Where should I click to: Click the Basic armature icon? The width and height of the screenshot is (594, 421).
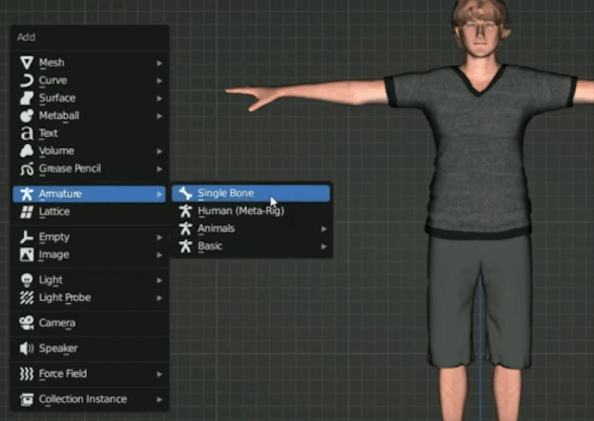pyautogui.click(x=186, y=246)
